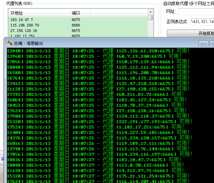
Task: Click log line with 116.18.133.210:6666
Action: coord(99,78)
